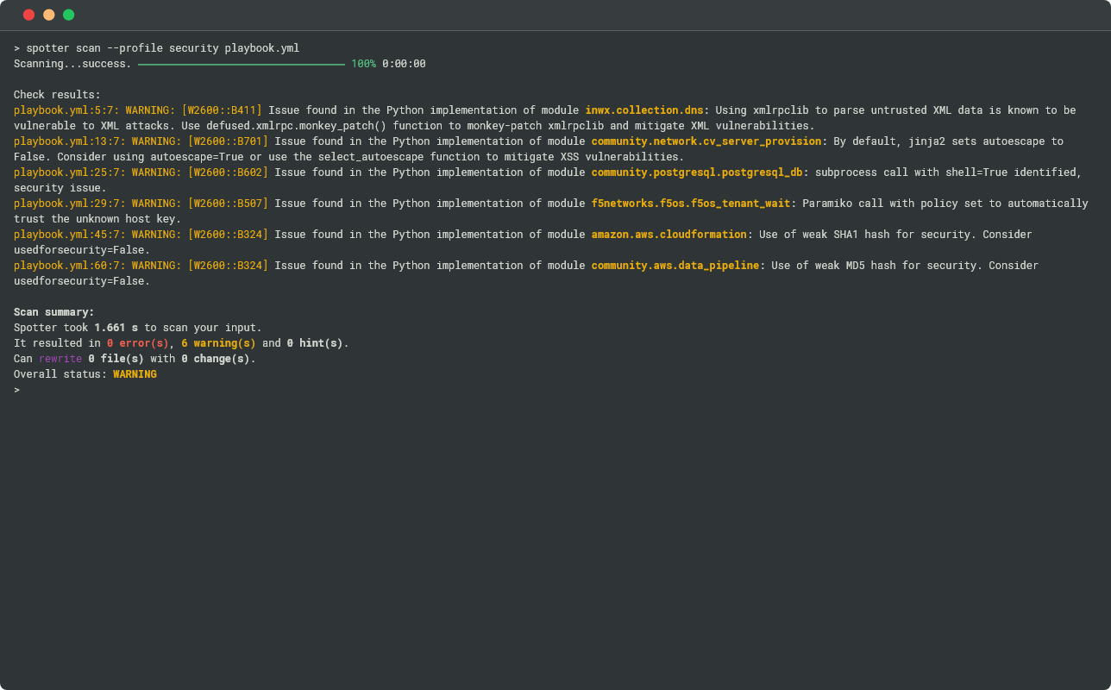Click the empty command prompt at bottom
The image size is (1111, 690).
click(x=16, y=390)
